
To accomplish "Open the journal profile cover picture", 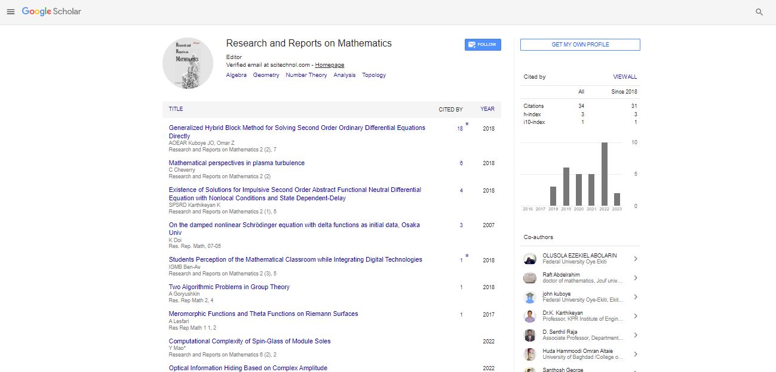I will pyautogui.click(x=188, y=63).
